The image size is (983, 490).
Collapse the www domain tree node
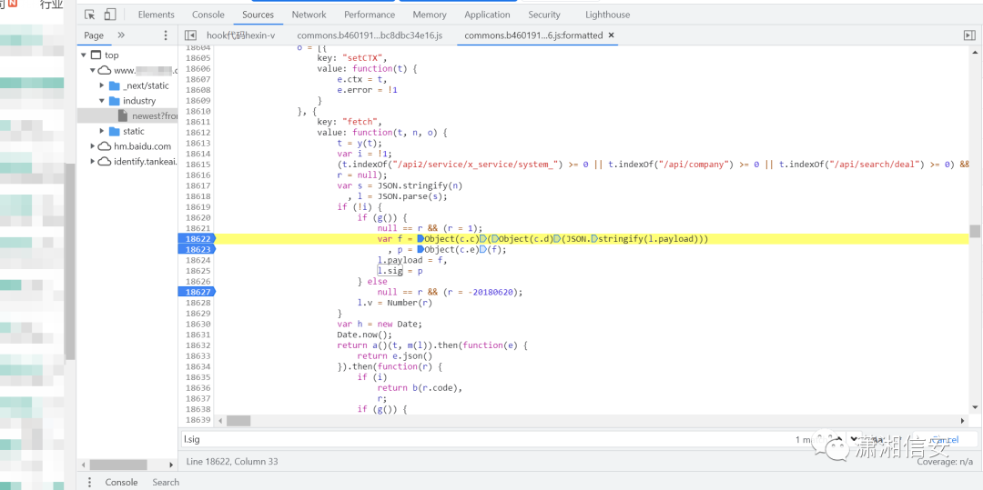92,70
